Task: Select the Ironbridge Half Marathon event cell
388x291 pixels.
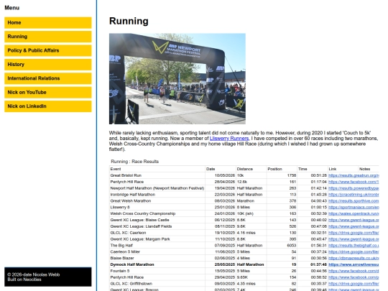Action: (x=157, y=195)
